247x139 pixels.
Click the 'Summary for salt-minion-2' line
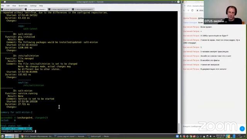point(16,112)
